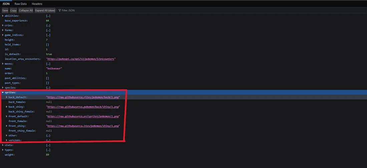This screenshot has height=168, width=367.
Task: Click the filter funnel icon
Action: pos(59,10)
